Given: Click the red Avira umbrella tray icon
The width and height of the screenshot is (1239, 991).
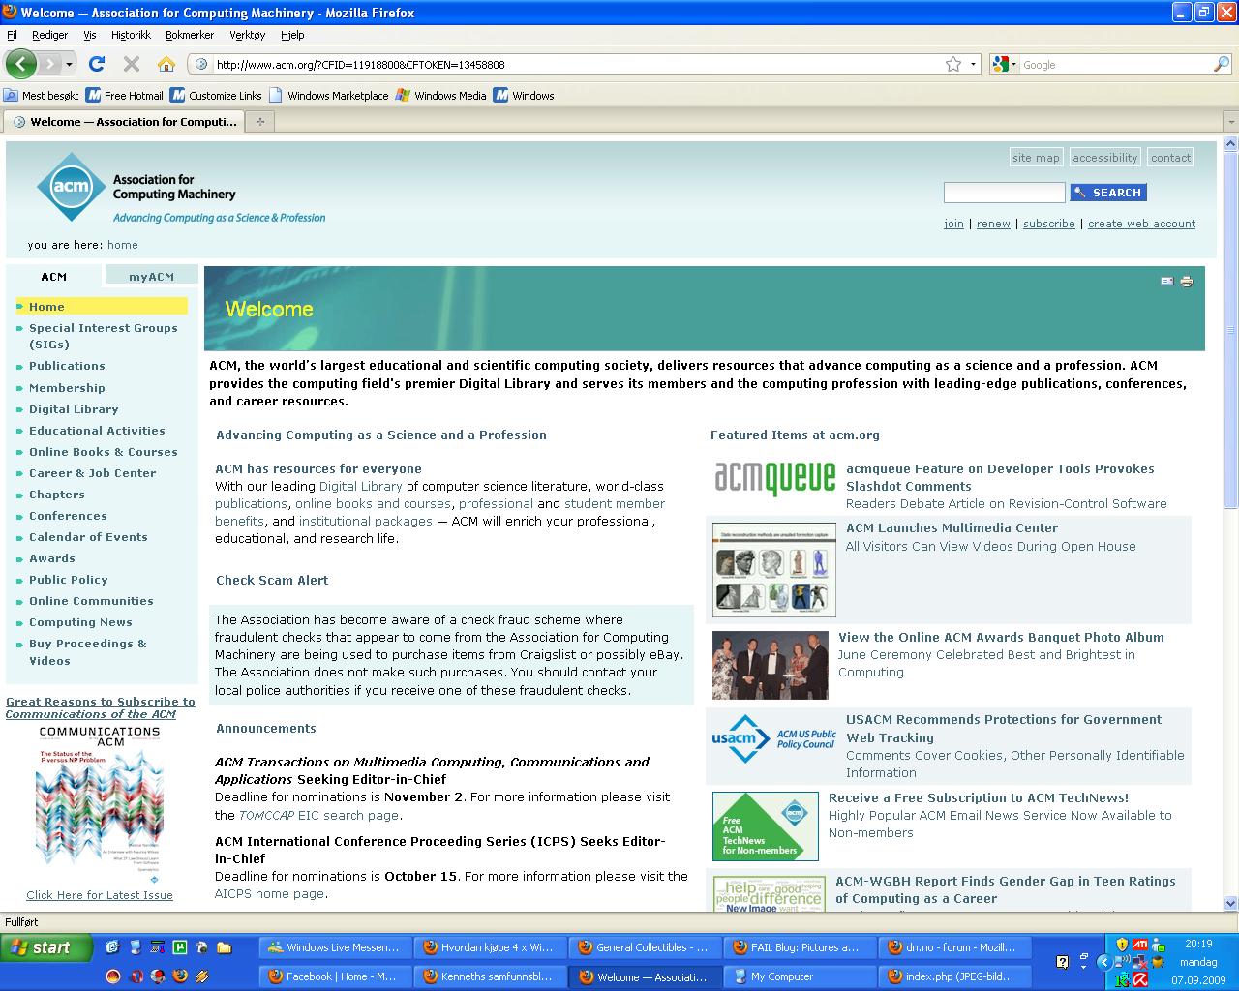Looking at the screenshot, I should pyautogui.click(x=1140, y=979).
